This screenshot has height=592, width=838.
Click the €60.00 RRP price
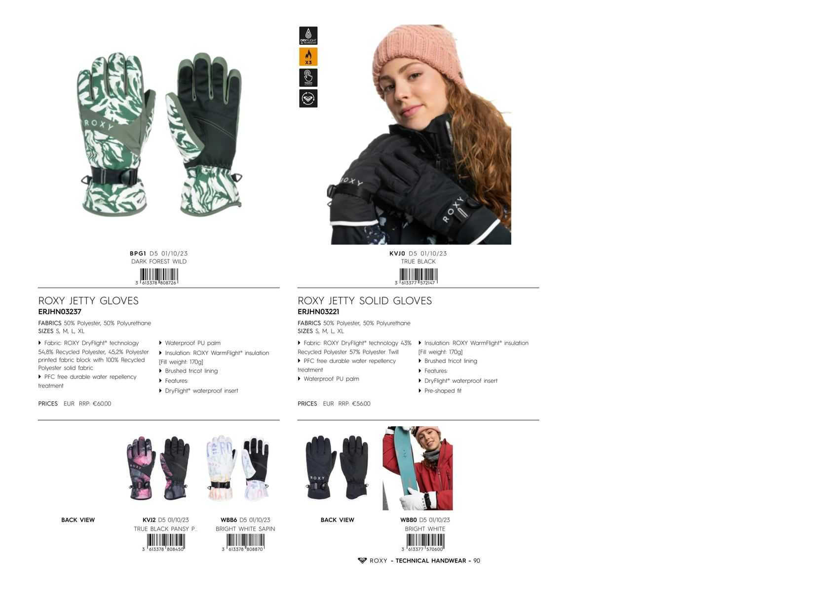pyautogui.click(x=102, y=404)
